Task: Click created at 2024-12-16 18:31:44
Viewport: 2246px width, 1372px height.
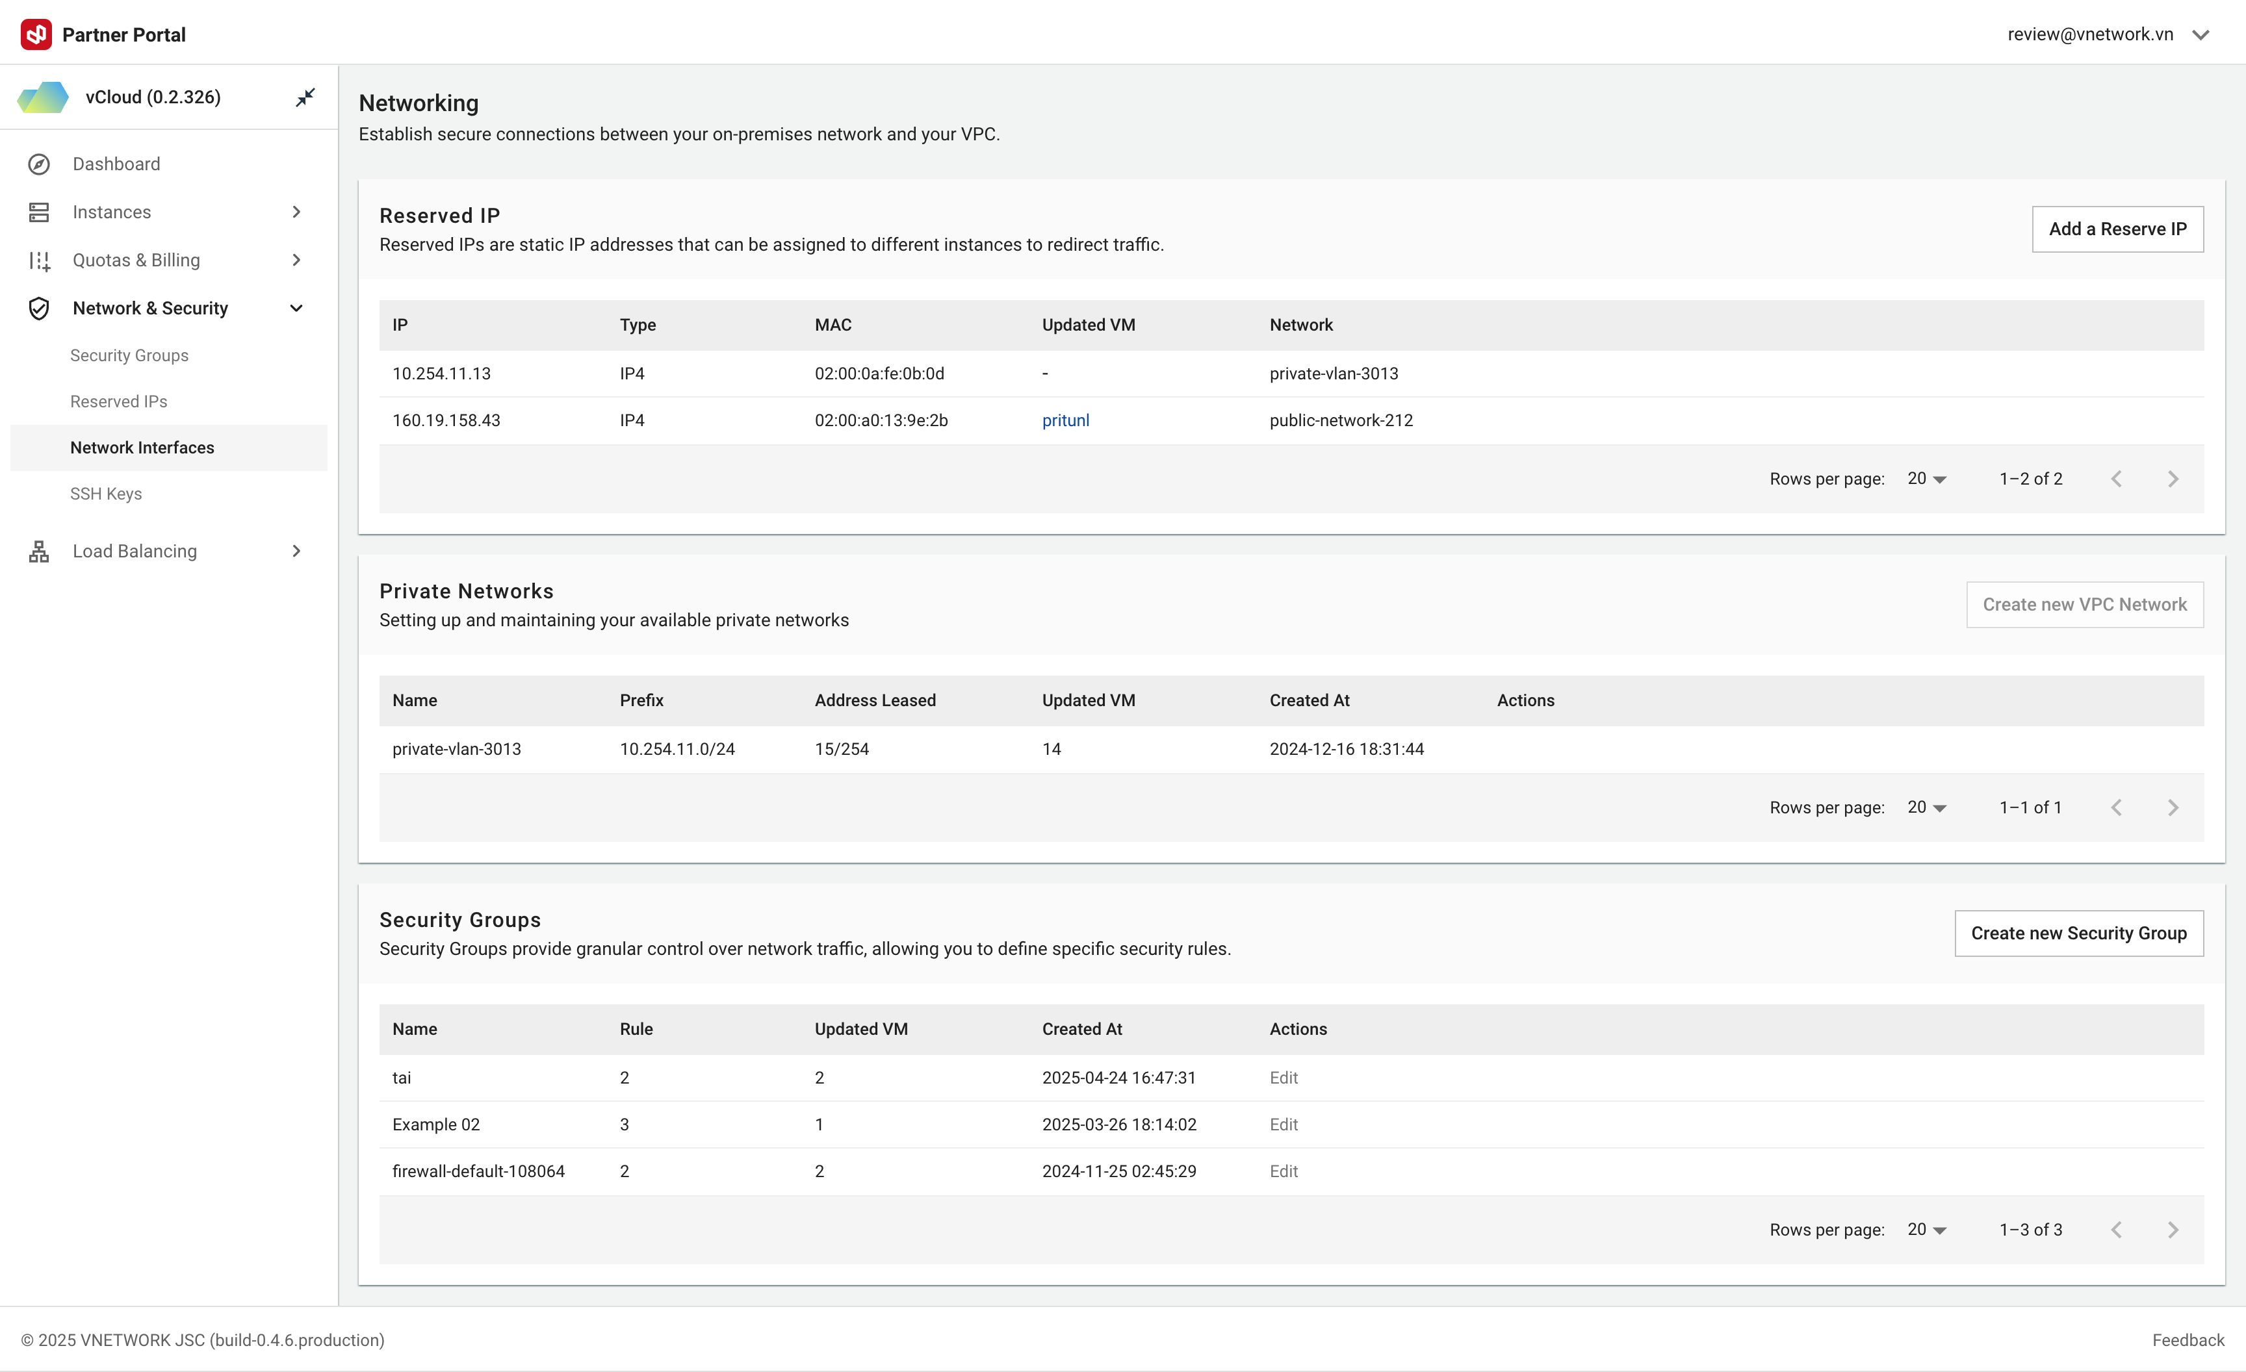Action: 1347,750
